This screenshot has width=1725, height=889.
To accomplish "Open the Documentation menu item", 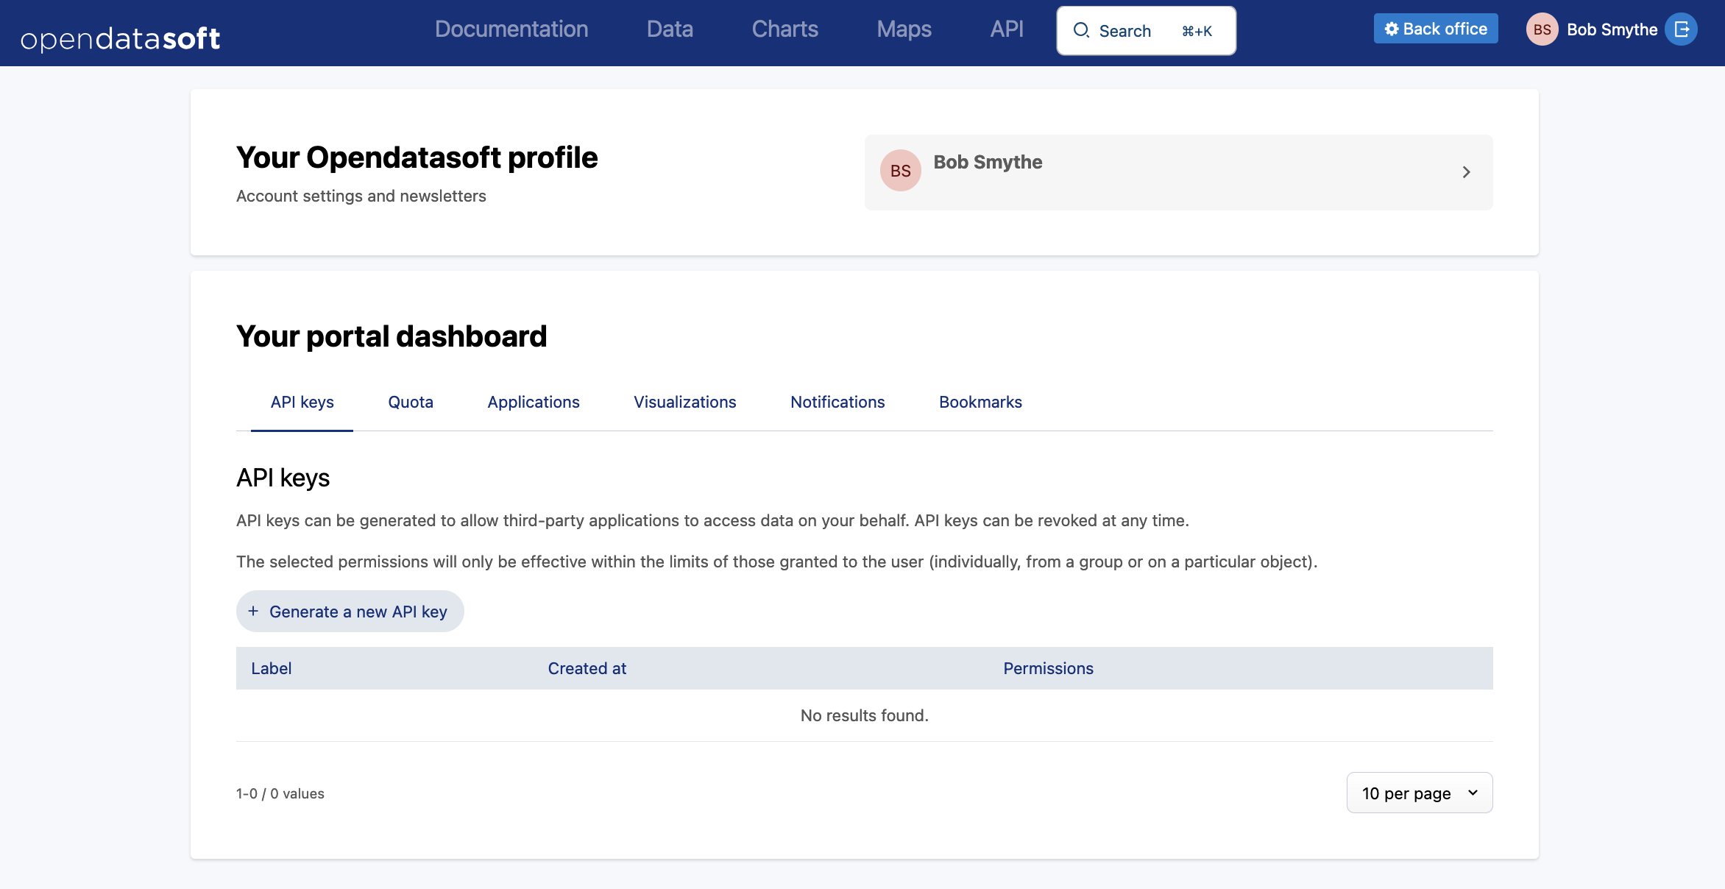I will point(511,29).
